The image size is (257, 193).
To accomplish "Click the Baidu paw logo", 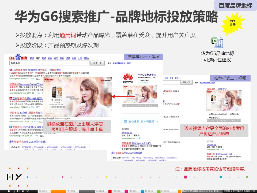I will [18, 57].
